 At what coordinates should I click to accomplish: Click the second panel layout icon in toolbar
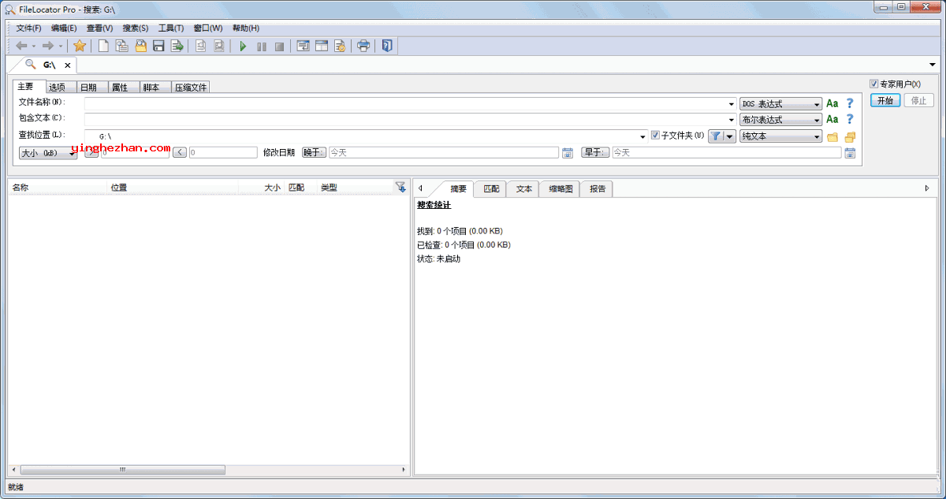point(322,47)
